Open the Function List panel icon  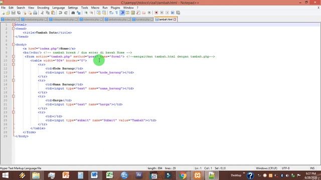point(138,12)
